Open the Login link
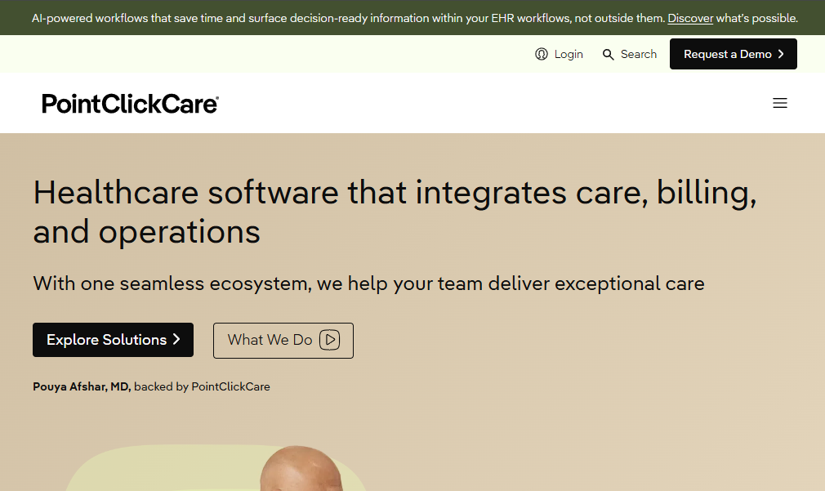This screenshot has width=825, height=491. tap(569, 54)
